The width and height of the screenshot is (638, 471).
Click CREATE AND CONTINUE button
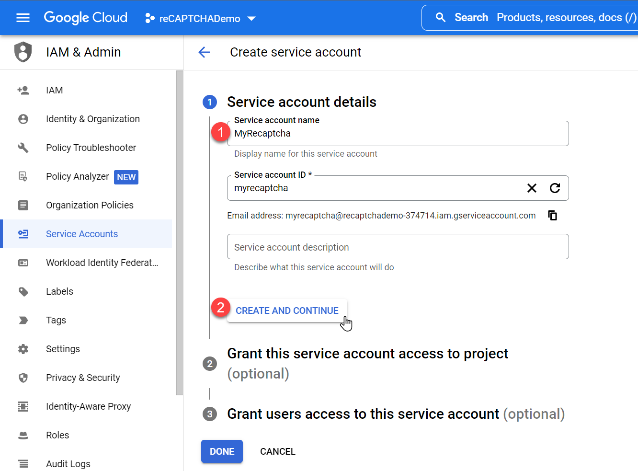287,310
